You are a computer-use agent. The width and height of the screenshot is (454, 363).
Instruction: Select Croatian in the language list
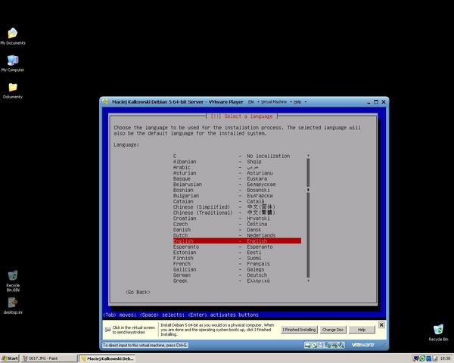point(237,219)
